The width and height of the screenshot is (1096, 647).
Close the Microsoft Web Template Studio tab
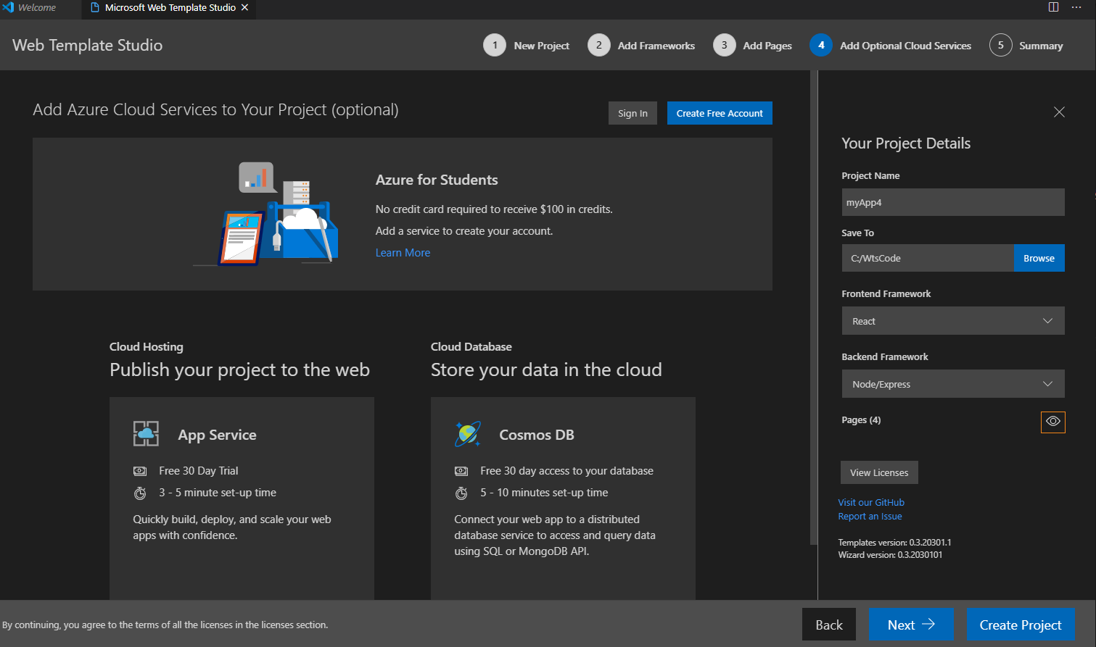click(244, 7)
